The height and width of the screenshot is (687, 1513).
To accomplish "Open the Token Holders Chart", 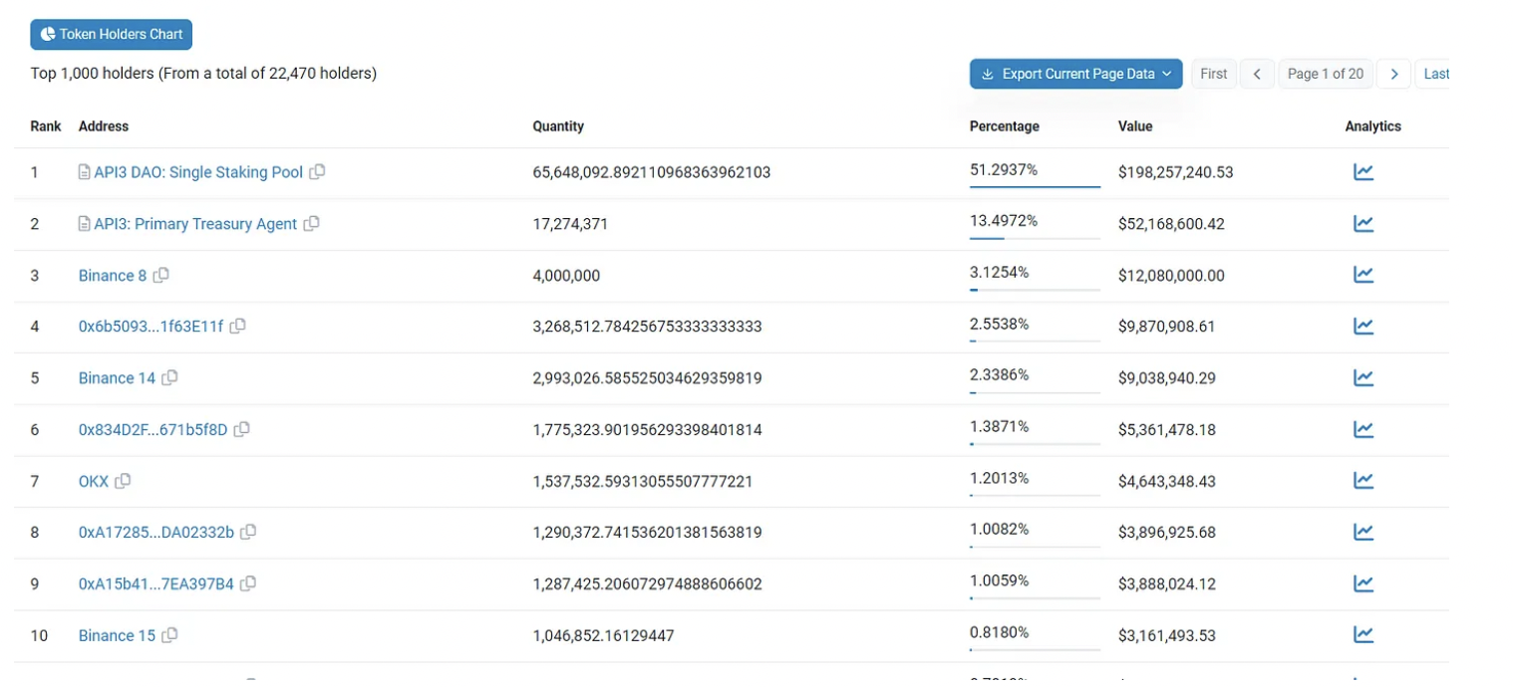I will point(112,34).
